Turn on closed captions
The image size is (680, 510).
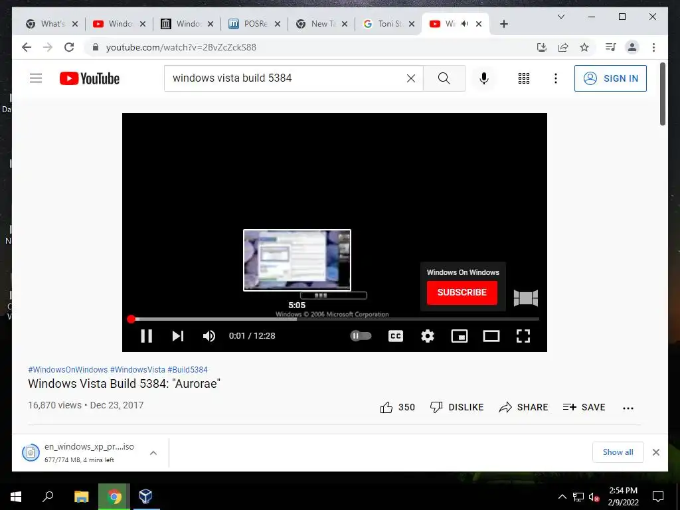(396, 336)
